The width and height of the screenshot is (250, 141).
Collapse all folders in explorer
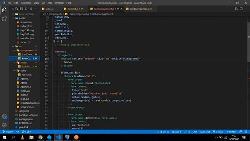tap(31, 9)
